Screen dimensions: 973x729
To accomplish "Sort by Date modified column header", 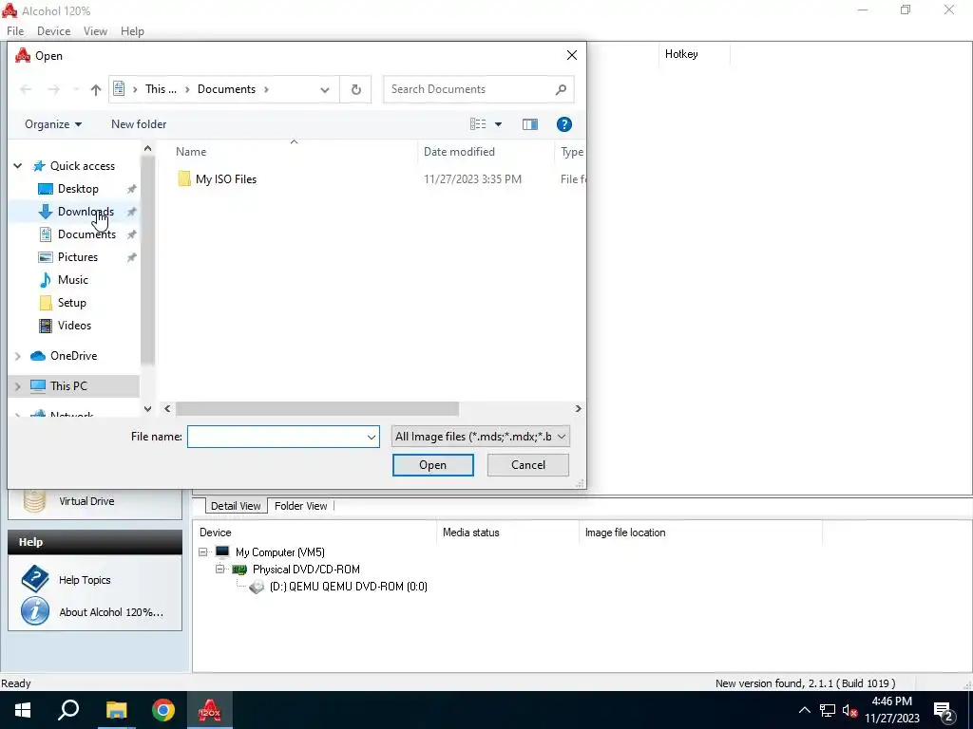I will [x=459, y=152].
